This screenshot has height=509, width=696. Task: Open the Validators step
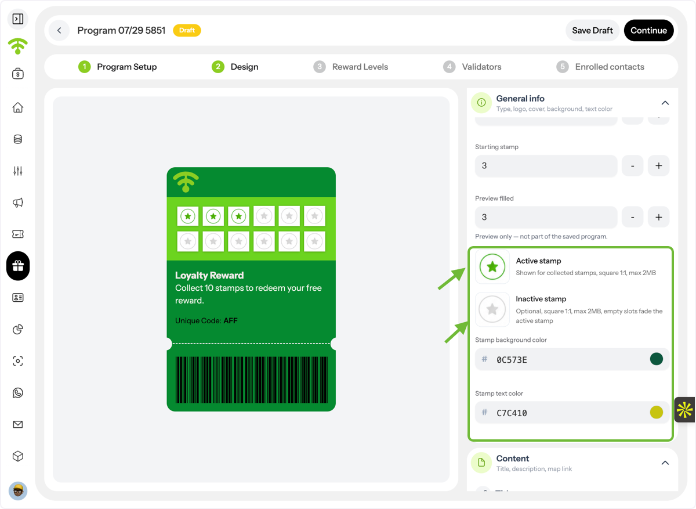[x=472, y=67]
